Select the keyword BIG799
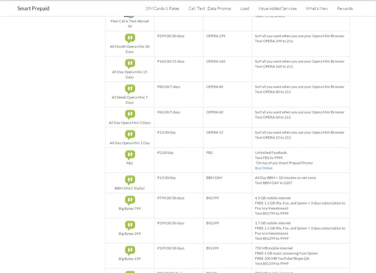 tap(212, 198)
